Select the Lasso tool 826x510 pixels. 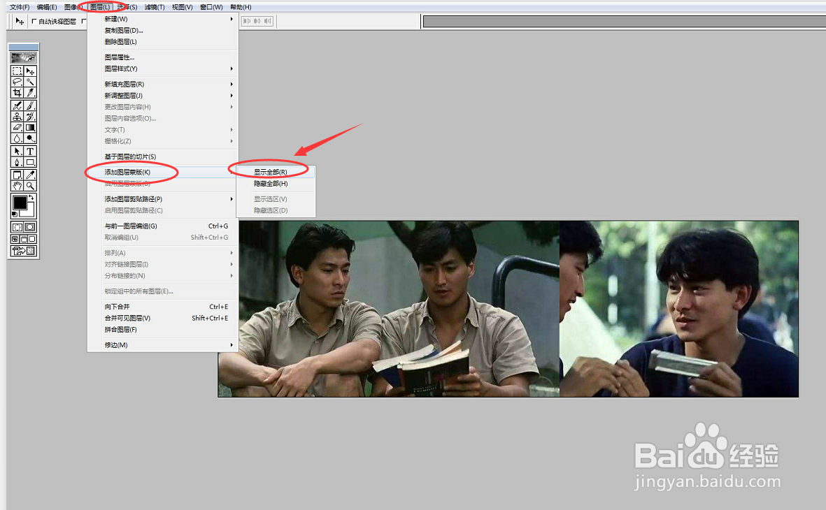17,82
